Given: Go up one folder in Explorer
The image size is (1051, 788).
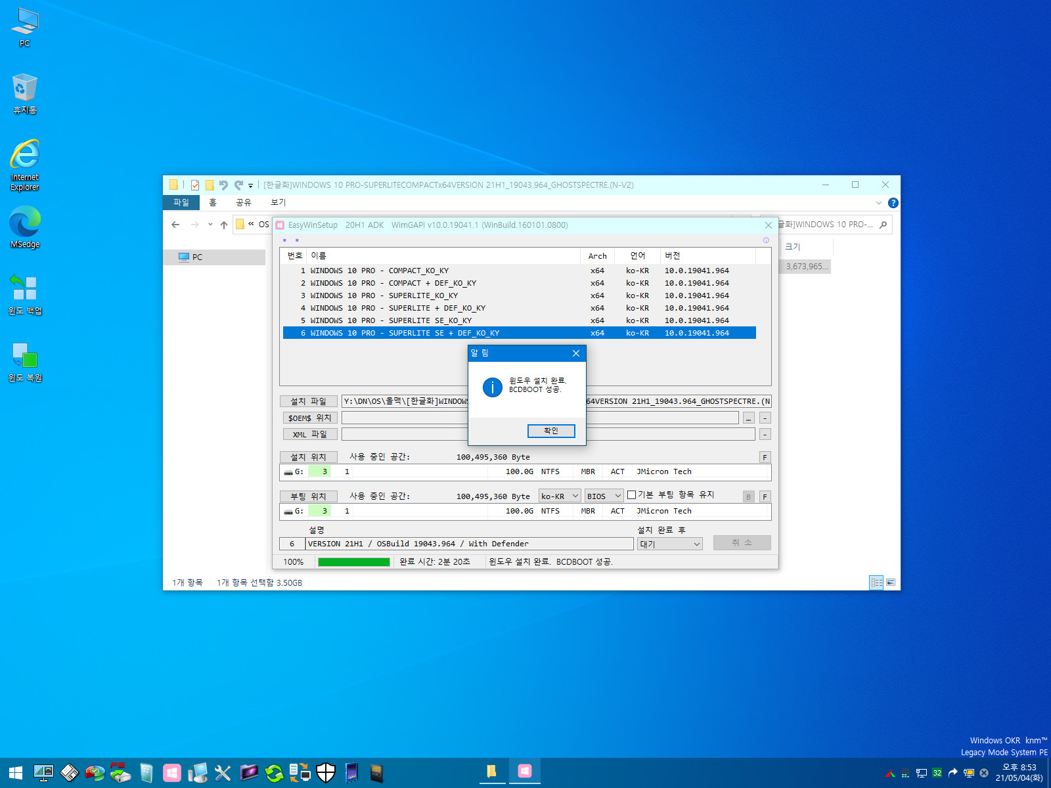Looking at the screenshot, I should tap(224, 225).
